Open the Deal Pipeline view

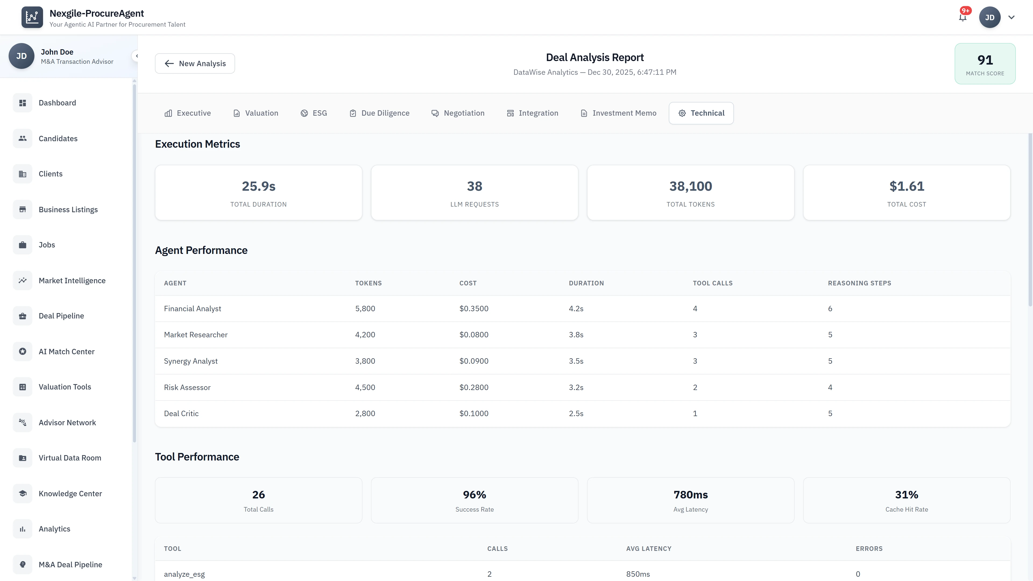click(x=61, y=316)
